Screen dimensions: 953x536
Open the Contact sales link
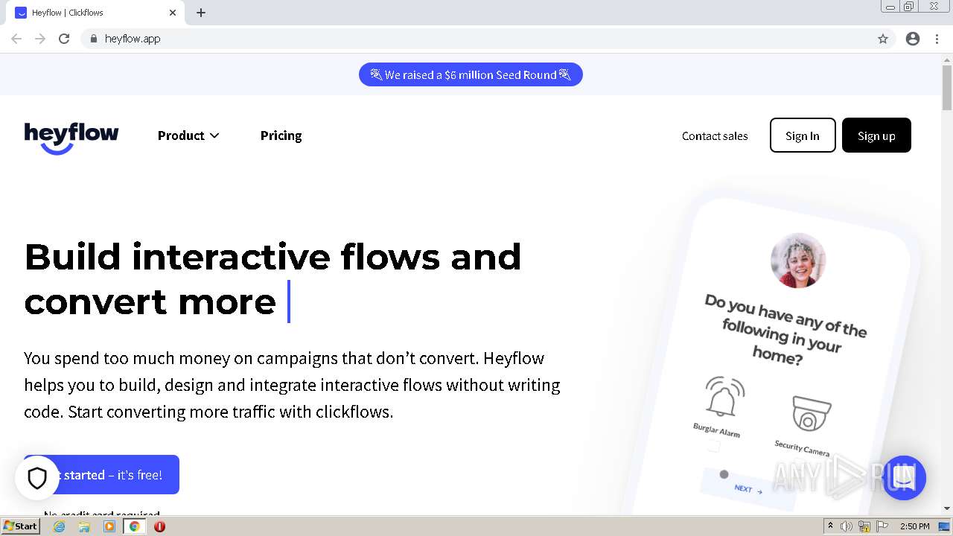pyautogui.click(x=715, y=135)
